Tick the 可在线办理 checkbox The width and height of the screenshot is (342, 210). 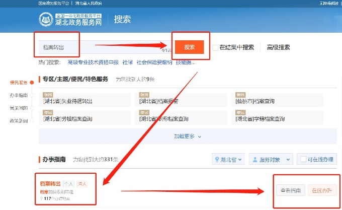[x=303, y=159]
